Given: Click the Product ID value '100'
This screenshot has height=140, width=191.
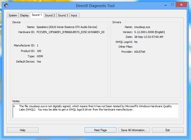Looking at the screenshot, I should 39,51.
